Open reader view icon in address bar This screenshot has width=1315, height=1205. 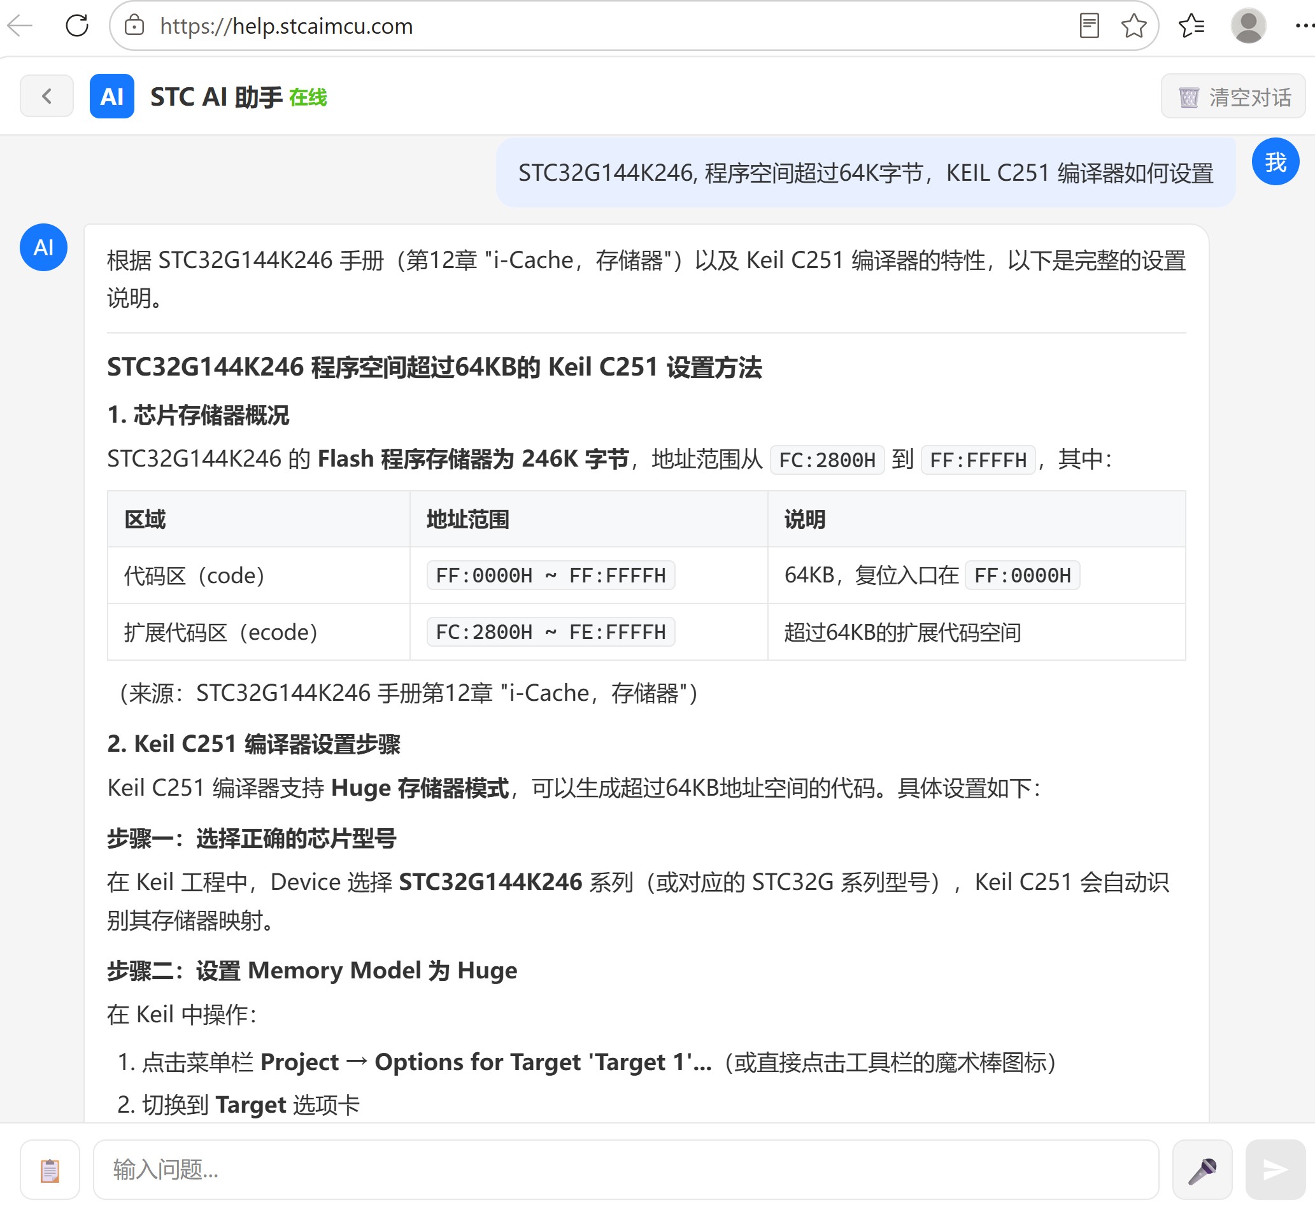(1089, 26)
